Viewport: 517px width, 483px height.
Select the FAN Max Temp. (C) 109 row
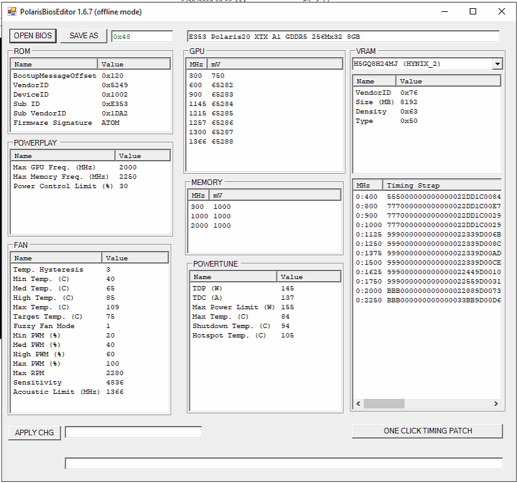pyautogui.click(x=66, y=307)
